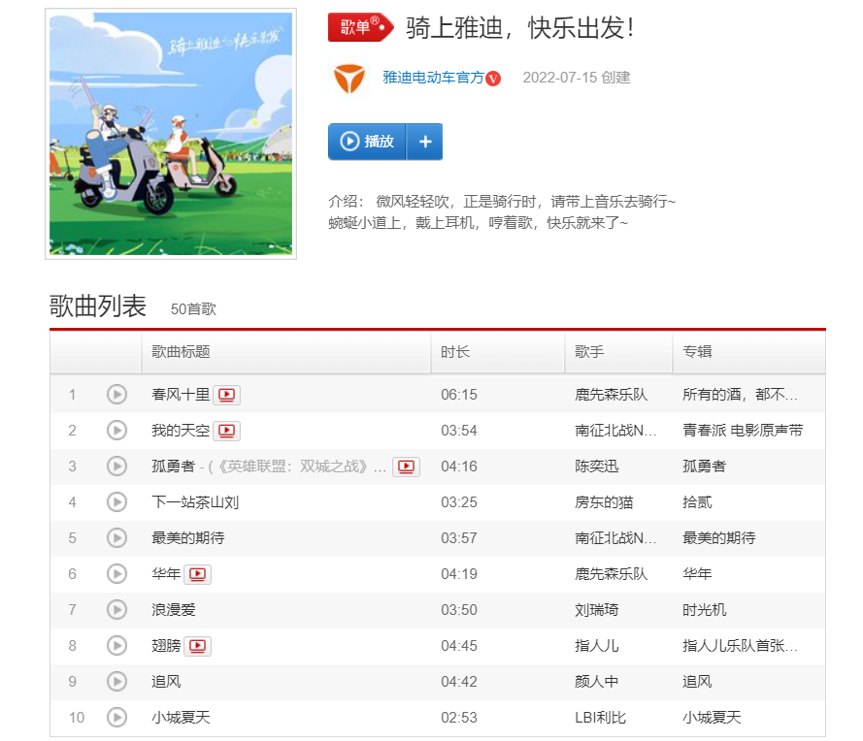Image resolution: width=863 pixels, height=741 pixels.
Task: Play the song 华年
Action: pyautogui.click(x=116, y=574)
